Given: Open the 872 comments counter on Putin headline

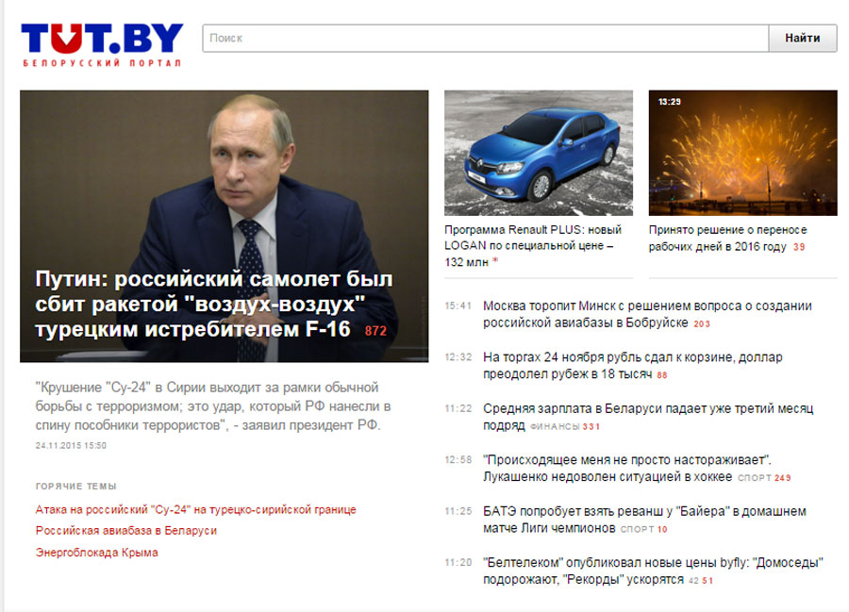Looking at the screenshot, I should [x=375, y=331].
